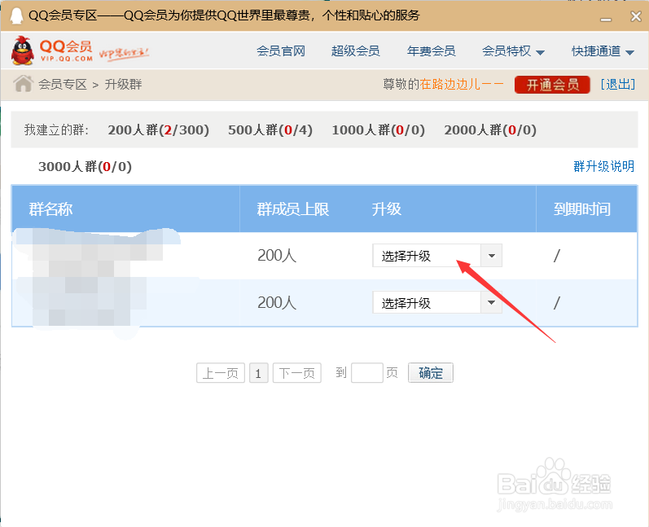Image resolution: width=649 pixels, height=527 pixels.
Task: Minimize the QQ会员专区 window
Action: point(606,19)
